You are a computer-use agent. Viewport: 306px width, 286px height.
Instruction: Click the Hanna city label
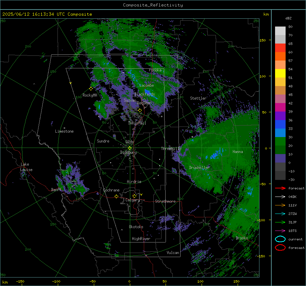coord(238,152)
